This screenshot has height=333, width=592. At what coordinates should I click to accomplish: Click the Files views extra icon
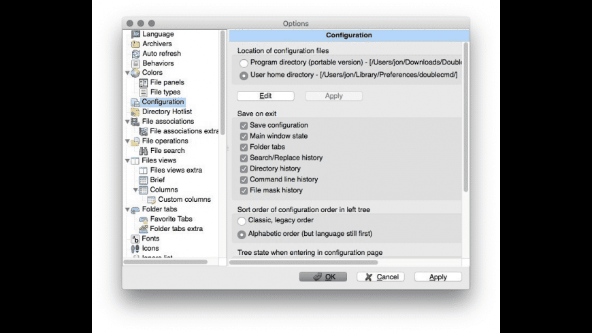pos(143,171)
